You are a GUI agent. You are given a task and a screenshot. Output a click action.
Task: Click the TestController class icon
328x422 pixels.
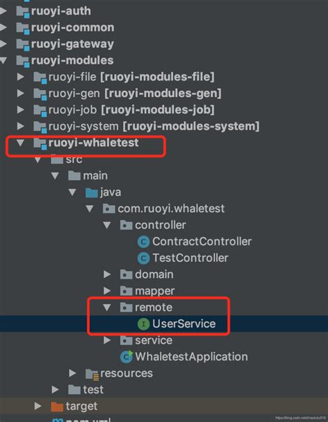(143, 258)
